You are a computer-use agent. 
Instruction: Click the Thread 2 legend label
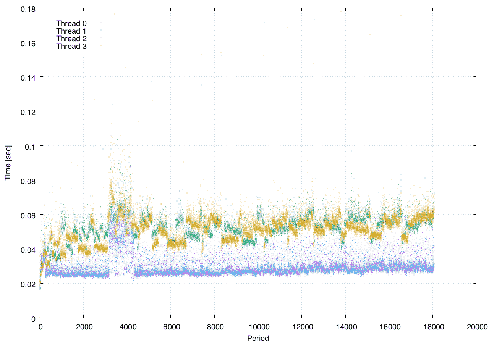point(71,39)
